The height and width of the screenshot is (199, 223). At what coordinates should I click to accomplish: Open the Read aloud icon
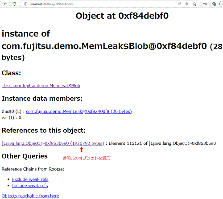179,4
